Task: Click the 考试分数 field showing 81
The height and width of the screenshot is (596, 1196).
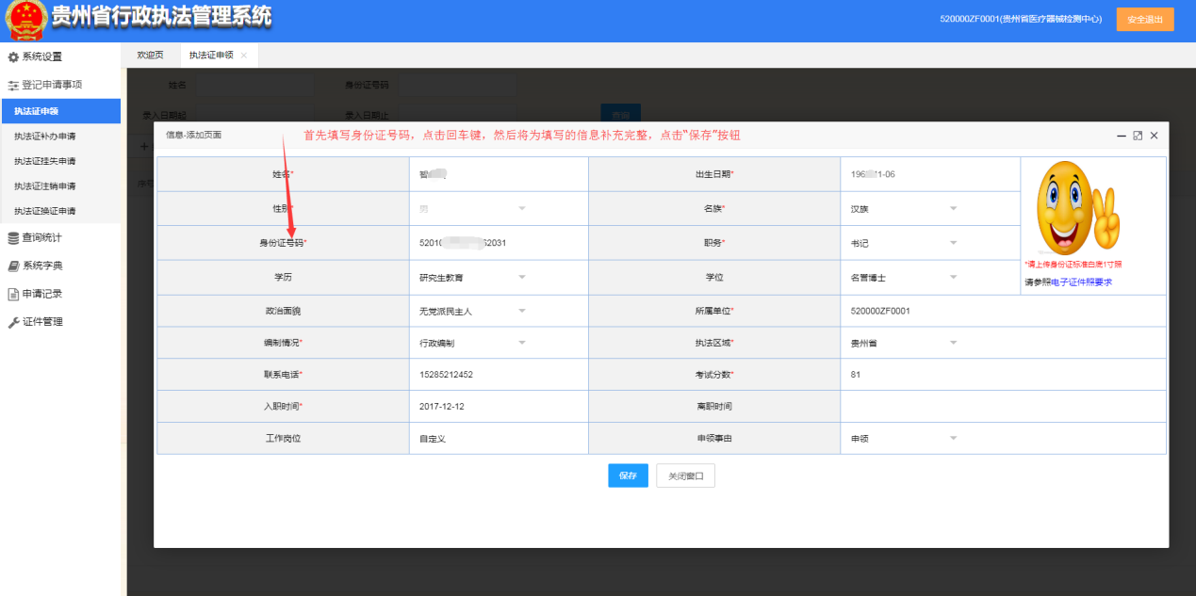Action: [1003, 375]
